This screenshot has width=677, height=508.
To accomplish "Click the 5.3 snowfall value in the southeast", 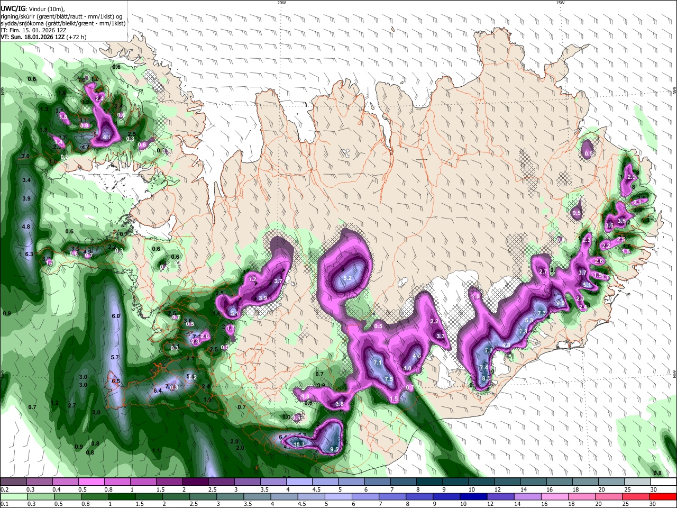I will coord(528,320).
